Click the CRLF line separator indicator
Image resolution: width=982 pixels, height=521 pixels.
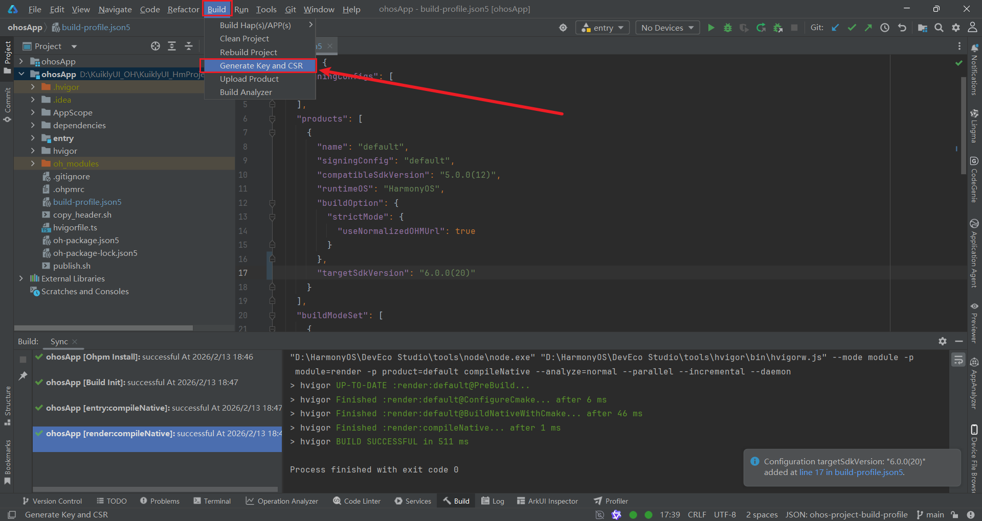(x=697, y=514)
